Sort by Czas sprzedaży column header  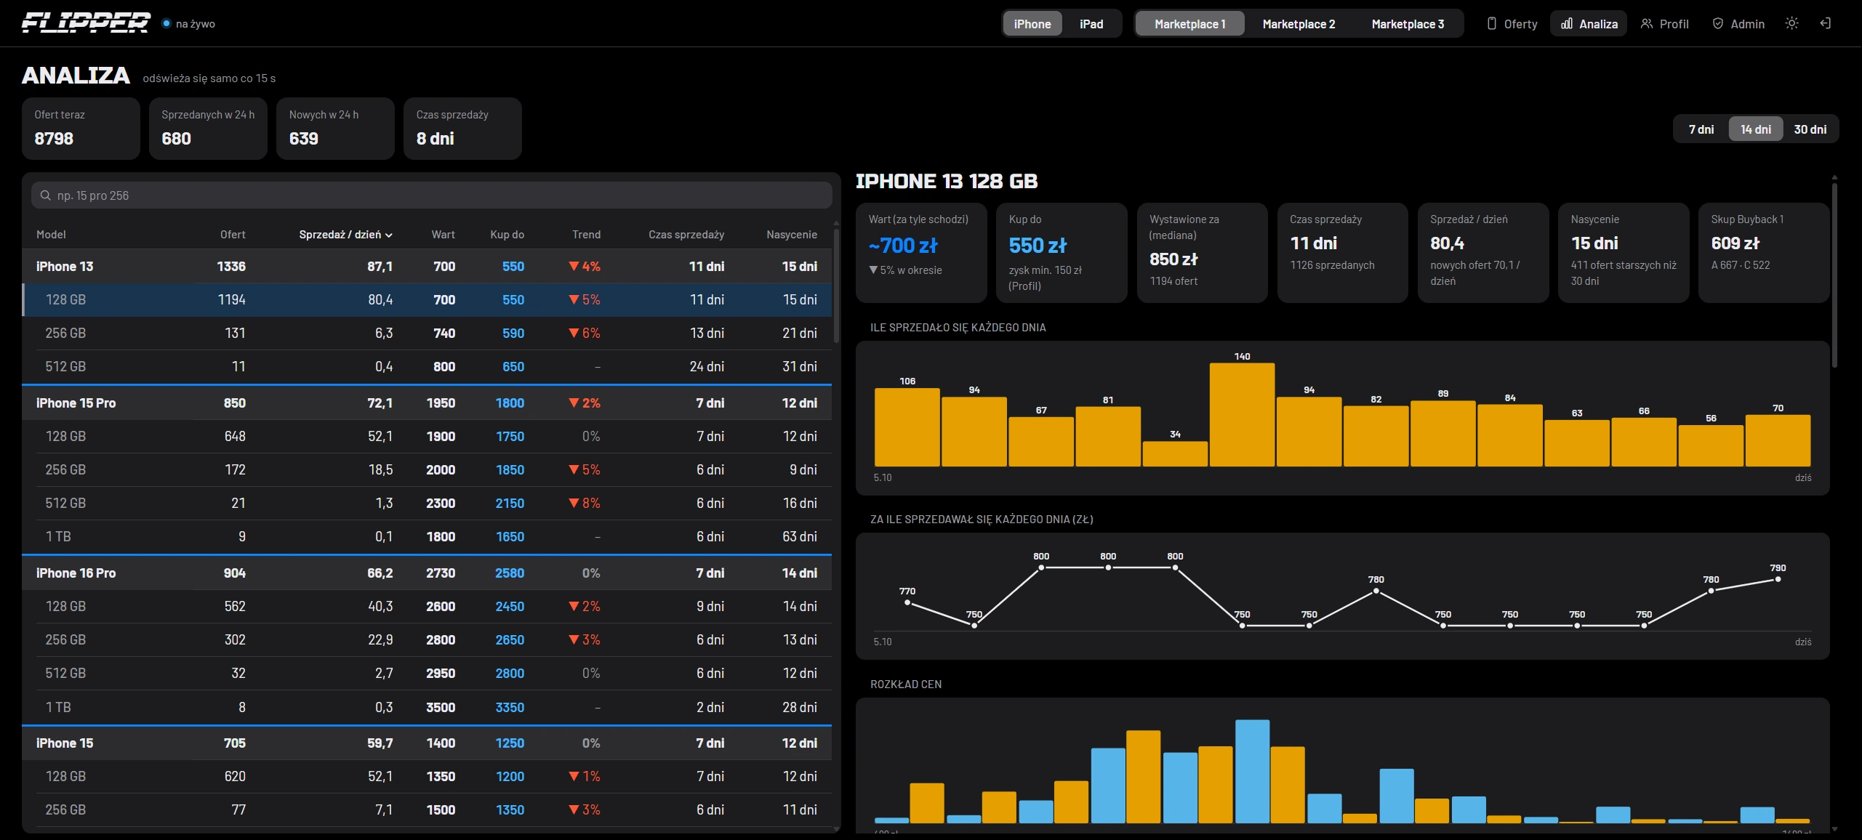[x=686, y=235]
